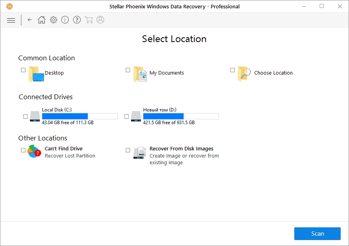The image size is (349, 246).
Task: Click the Новый том (D:) drive icon
Action: point(136,116)
